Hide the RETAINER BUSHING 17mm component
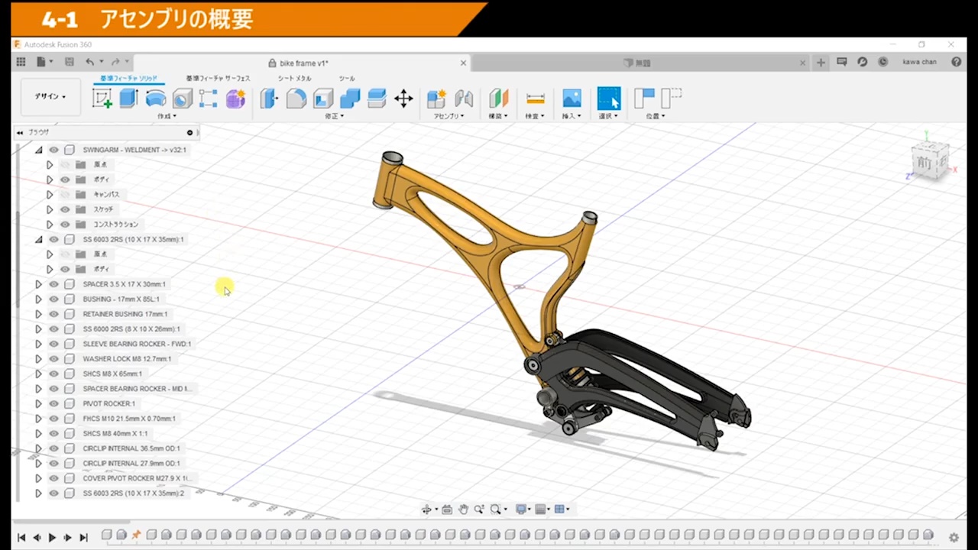 53,314
